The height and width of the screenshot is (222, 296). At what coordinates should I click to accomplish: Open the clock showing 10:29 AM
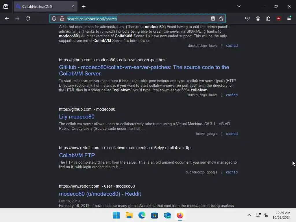pyautogui.click(x=281, y=215)
